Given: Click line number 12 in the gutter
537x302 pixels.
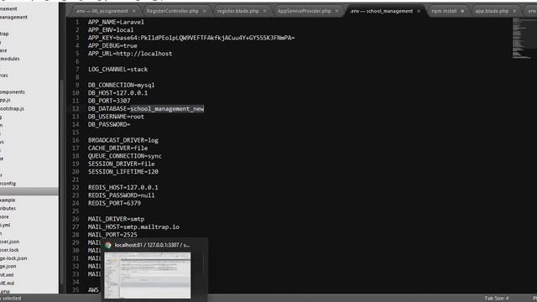Looking at the screenshot, I should coord(76,108).
